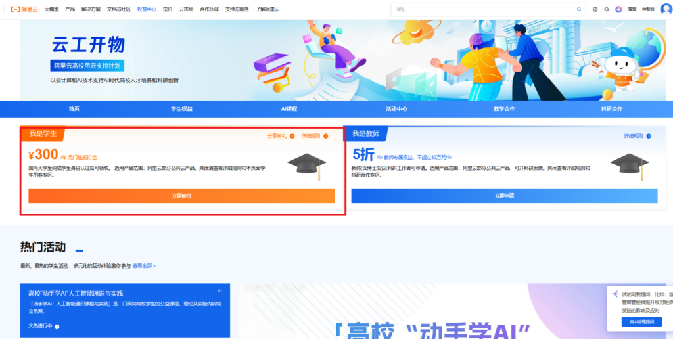Open the 查看全部 link
673x339 pixels.
144,266
